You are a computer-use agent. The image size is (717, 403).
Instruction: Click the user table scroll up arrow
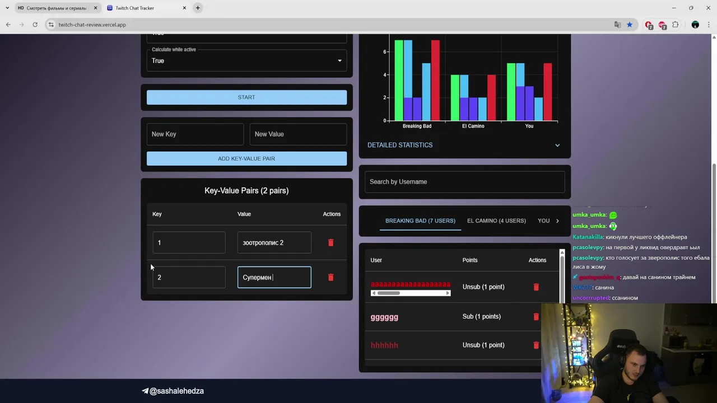[562, 253]
